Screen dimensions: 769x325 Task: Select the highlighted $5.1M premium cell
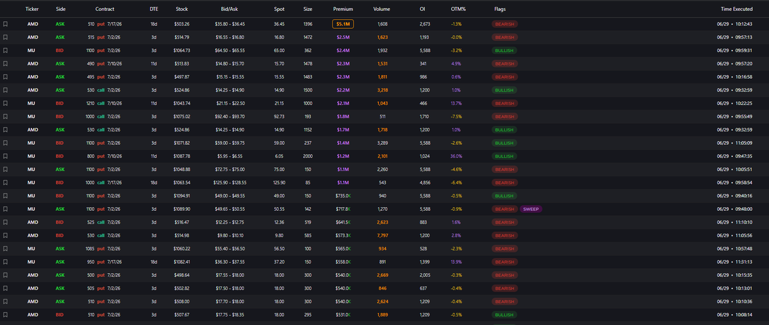click(x=343, y=24)
